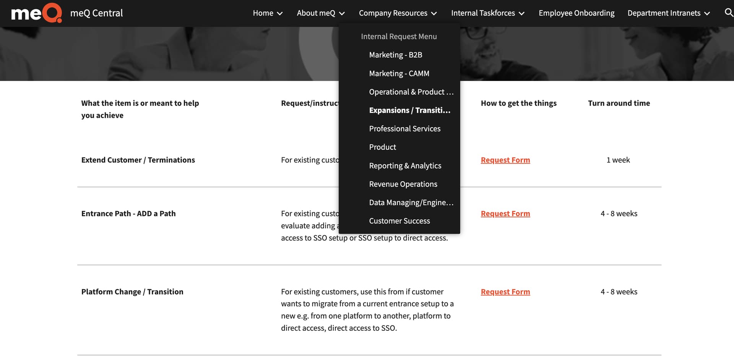
Task: Click the 'Extend Customer / Terminations' row title
Action: [x=138, y=160]
